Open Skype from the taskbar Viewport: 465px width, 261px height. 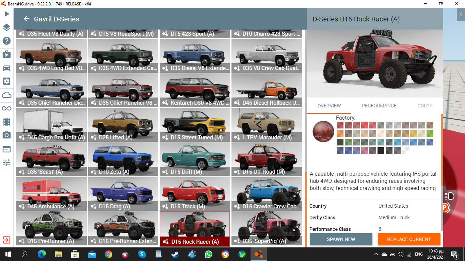[142, 254]
